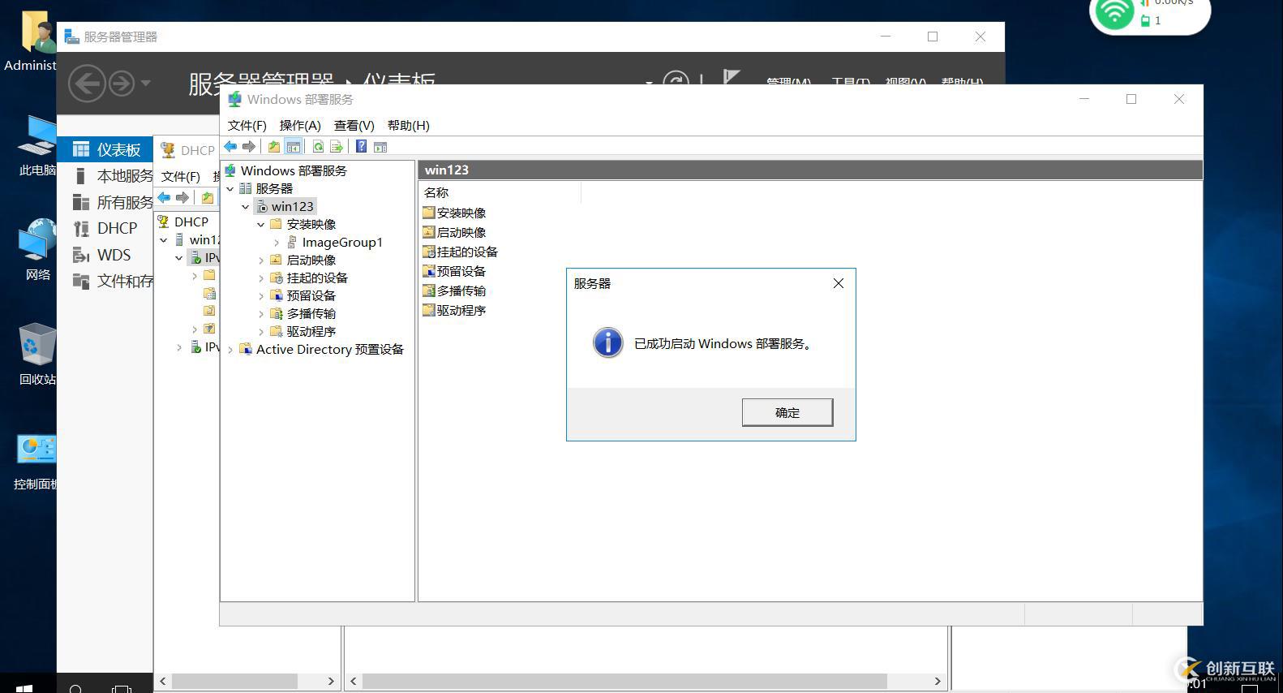The width and height of the screenshot is (1283, 693).
Task: Click the Export list icon in the Windows 部署服务 toolbar
Action: click(337, 147)
